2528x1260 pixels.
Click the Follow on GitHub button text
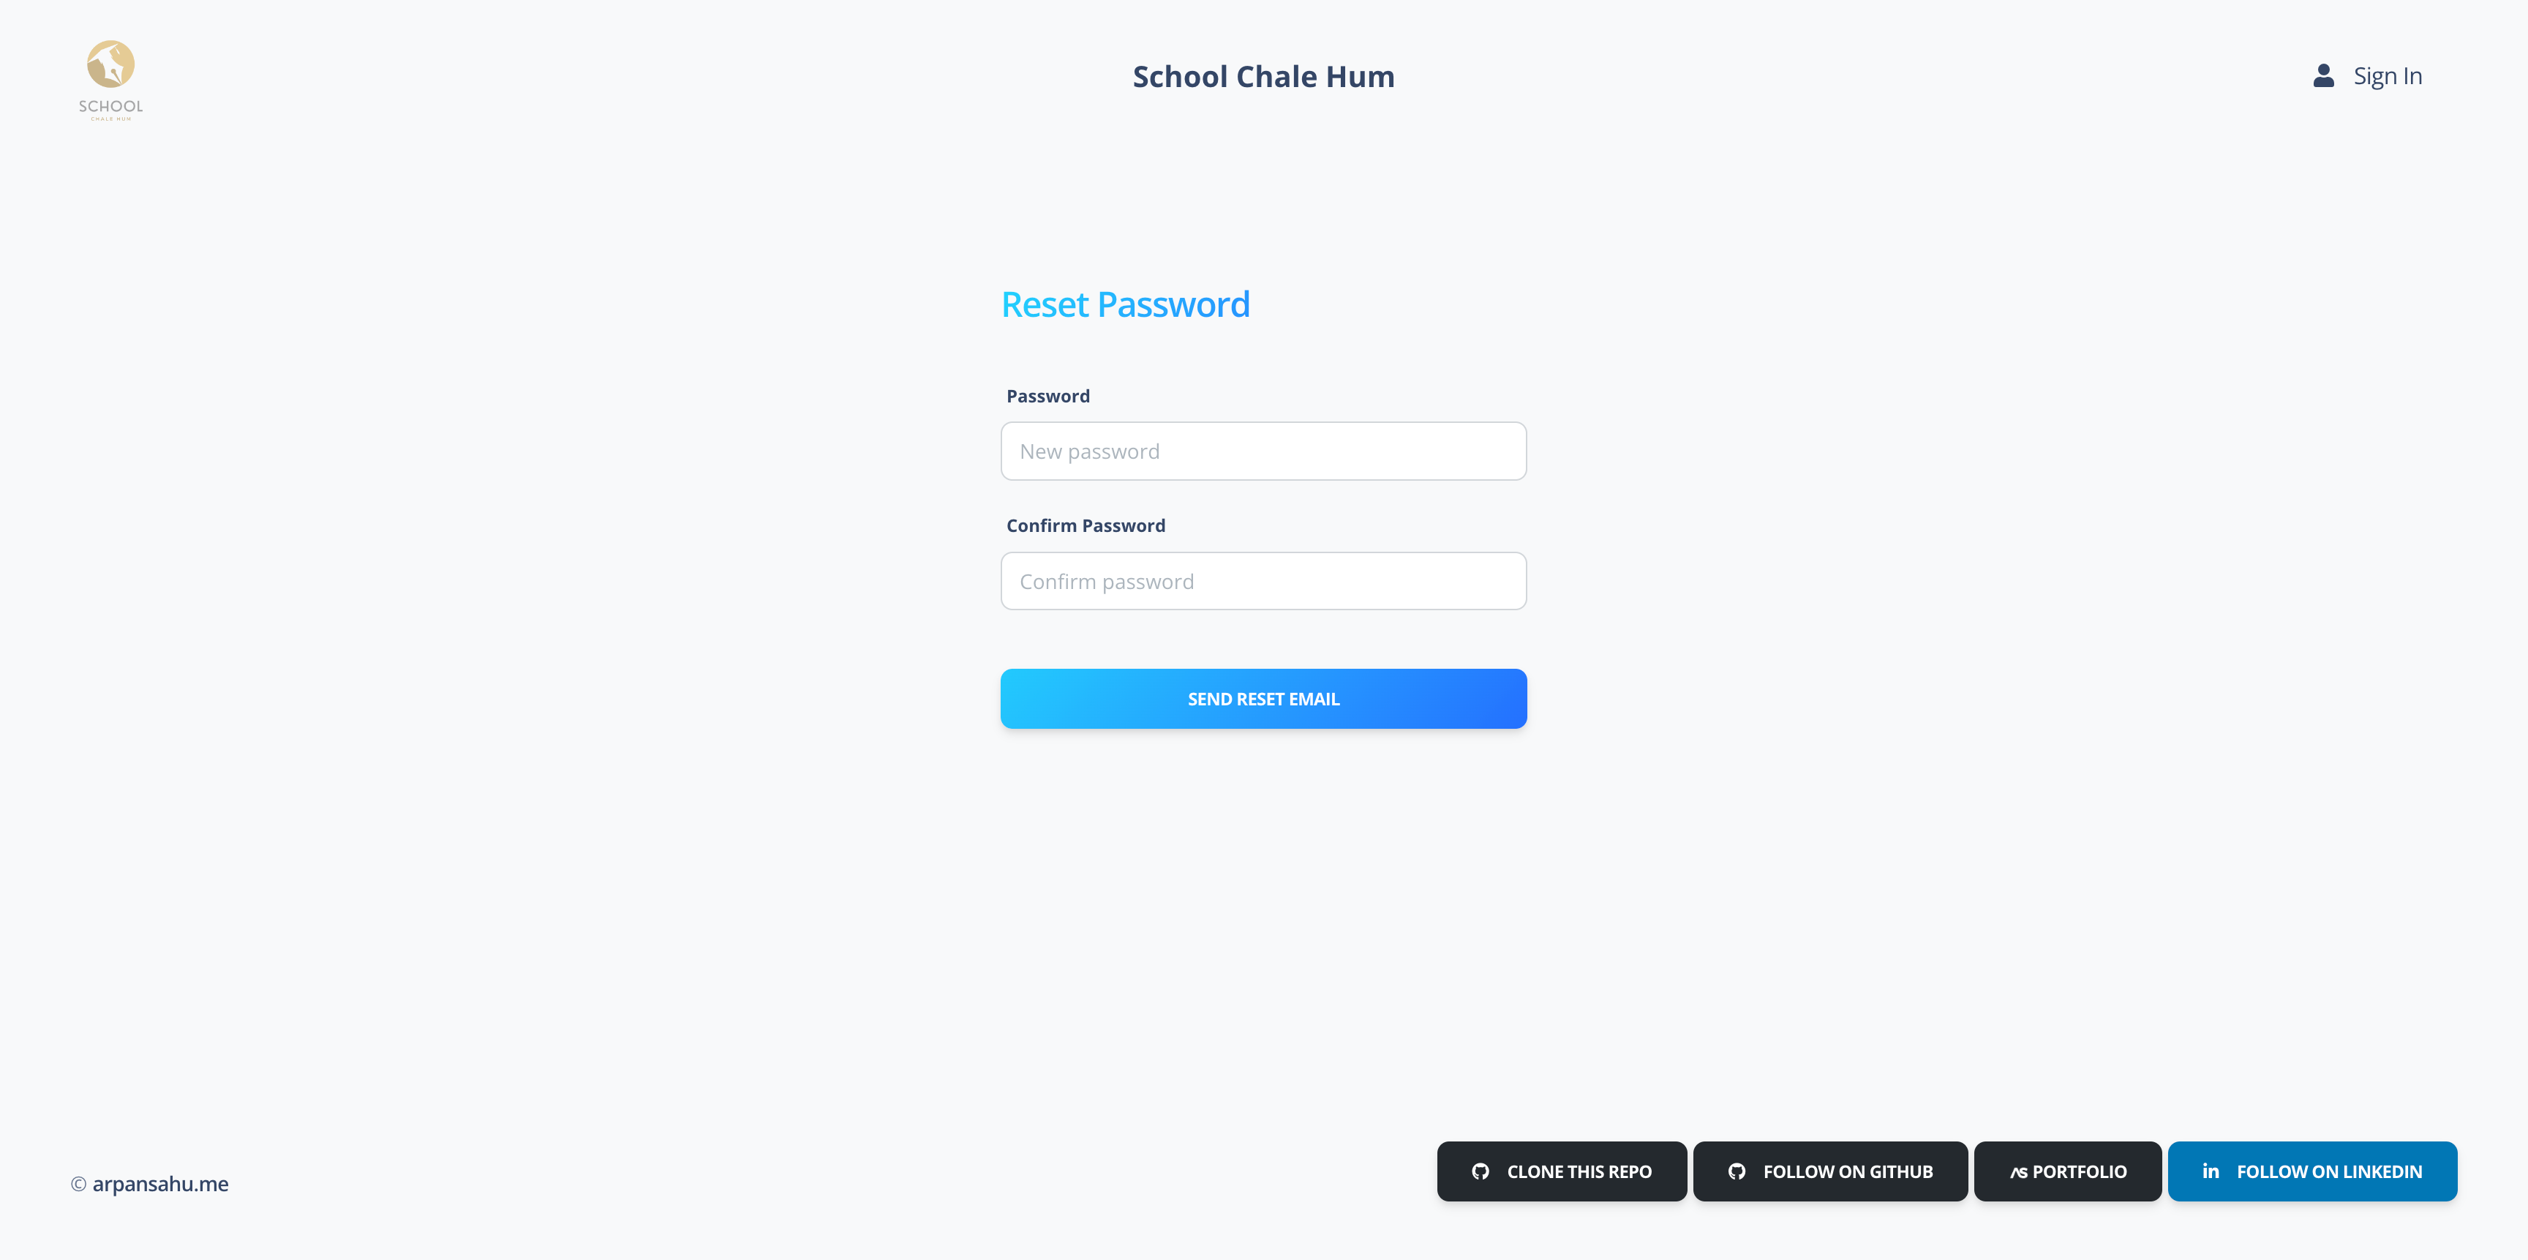click(1847, 1171)
